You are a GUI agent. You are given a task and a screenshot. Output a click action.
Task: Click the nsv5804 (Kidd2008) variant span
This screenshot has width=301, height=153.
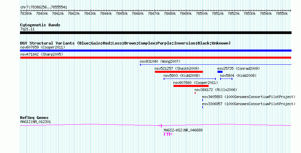click(x=226, y=79)
